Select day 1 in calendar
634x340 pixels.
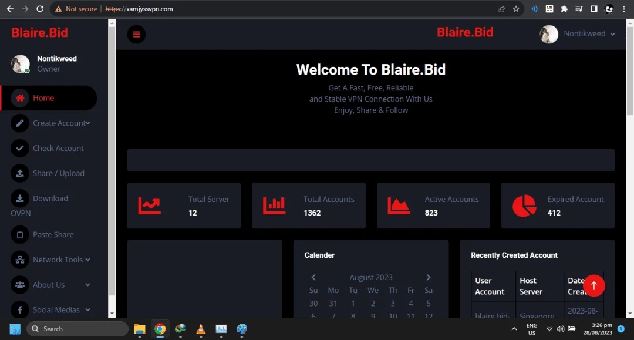353,303
